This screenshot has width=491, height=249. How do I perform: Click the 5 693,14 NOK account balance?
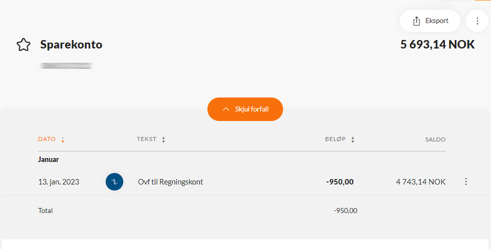(x=437, y=44)
